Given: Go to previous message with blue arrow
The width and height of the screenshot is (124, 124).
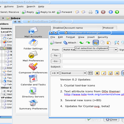Looking at the screenshot, I should (111, 12).
